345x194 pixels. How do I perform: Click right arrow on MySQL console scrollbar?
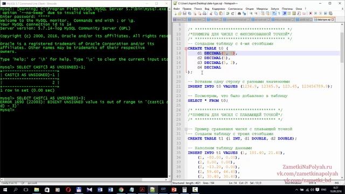[166, 179]
